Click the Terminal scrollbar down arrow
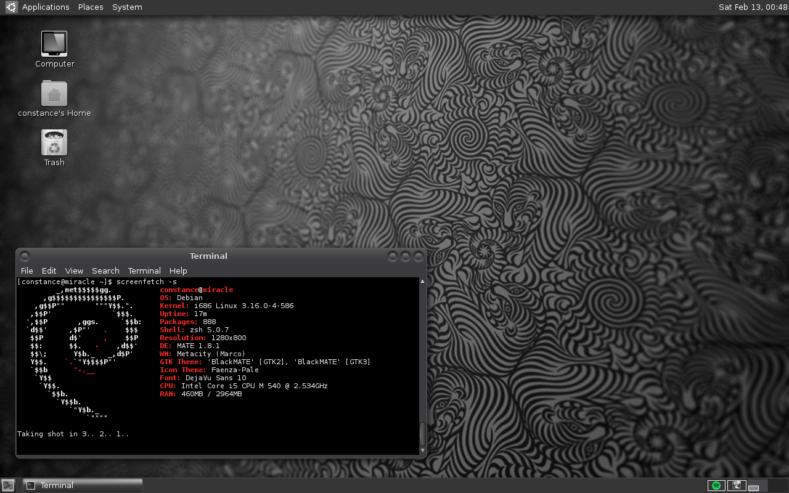The image size is (789, 493). [x=422, y=451]
